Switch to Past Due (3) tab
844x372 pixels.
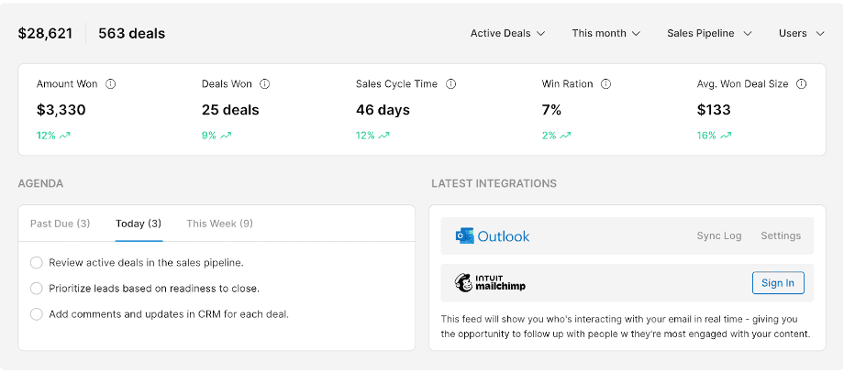tap(61, 224)
